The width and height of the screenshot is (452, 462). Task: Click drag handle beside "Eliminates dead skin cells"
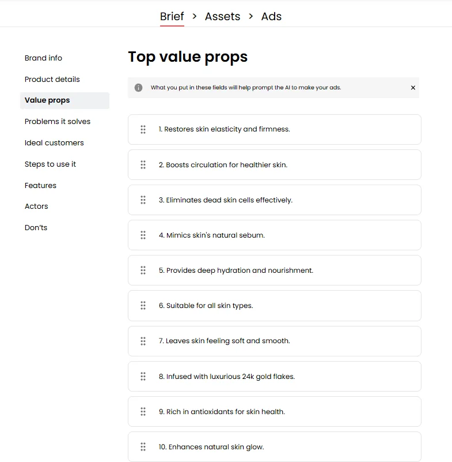(143, 200)
